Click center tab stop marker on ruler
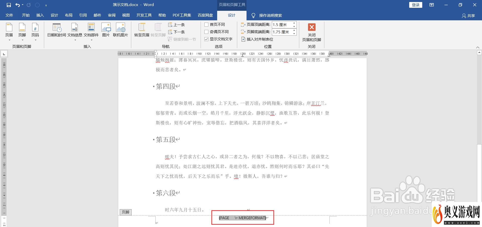 243,55
